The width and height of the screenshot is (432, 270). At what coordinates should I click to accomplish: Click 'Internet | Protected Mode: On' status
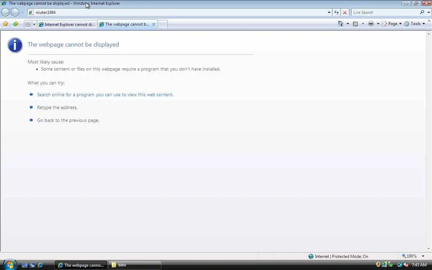[x=338, y=256]
